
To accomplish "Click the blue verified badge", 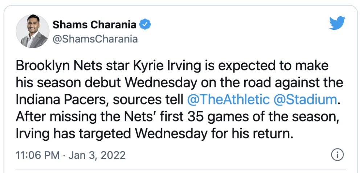I will click(x=146, y=25).
